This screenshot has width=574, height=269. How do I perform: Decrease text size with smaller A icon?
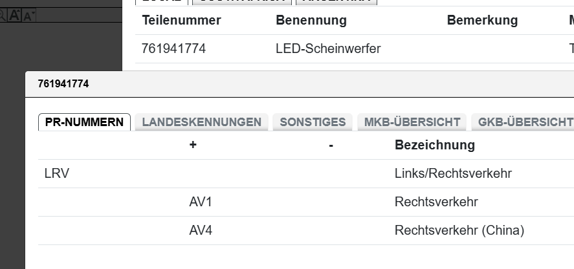point(28,16)
